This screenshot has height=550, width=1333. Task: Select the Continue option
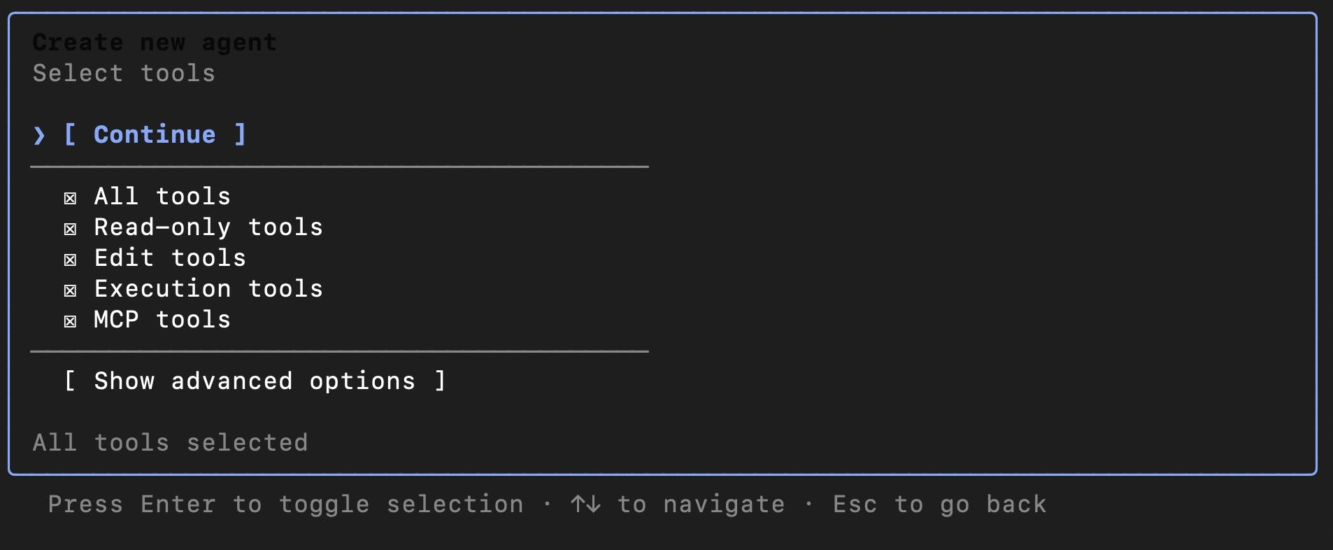[x=155, y=134]
